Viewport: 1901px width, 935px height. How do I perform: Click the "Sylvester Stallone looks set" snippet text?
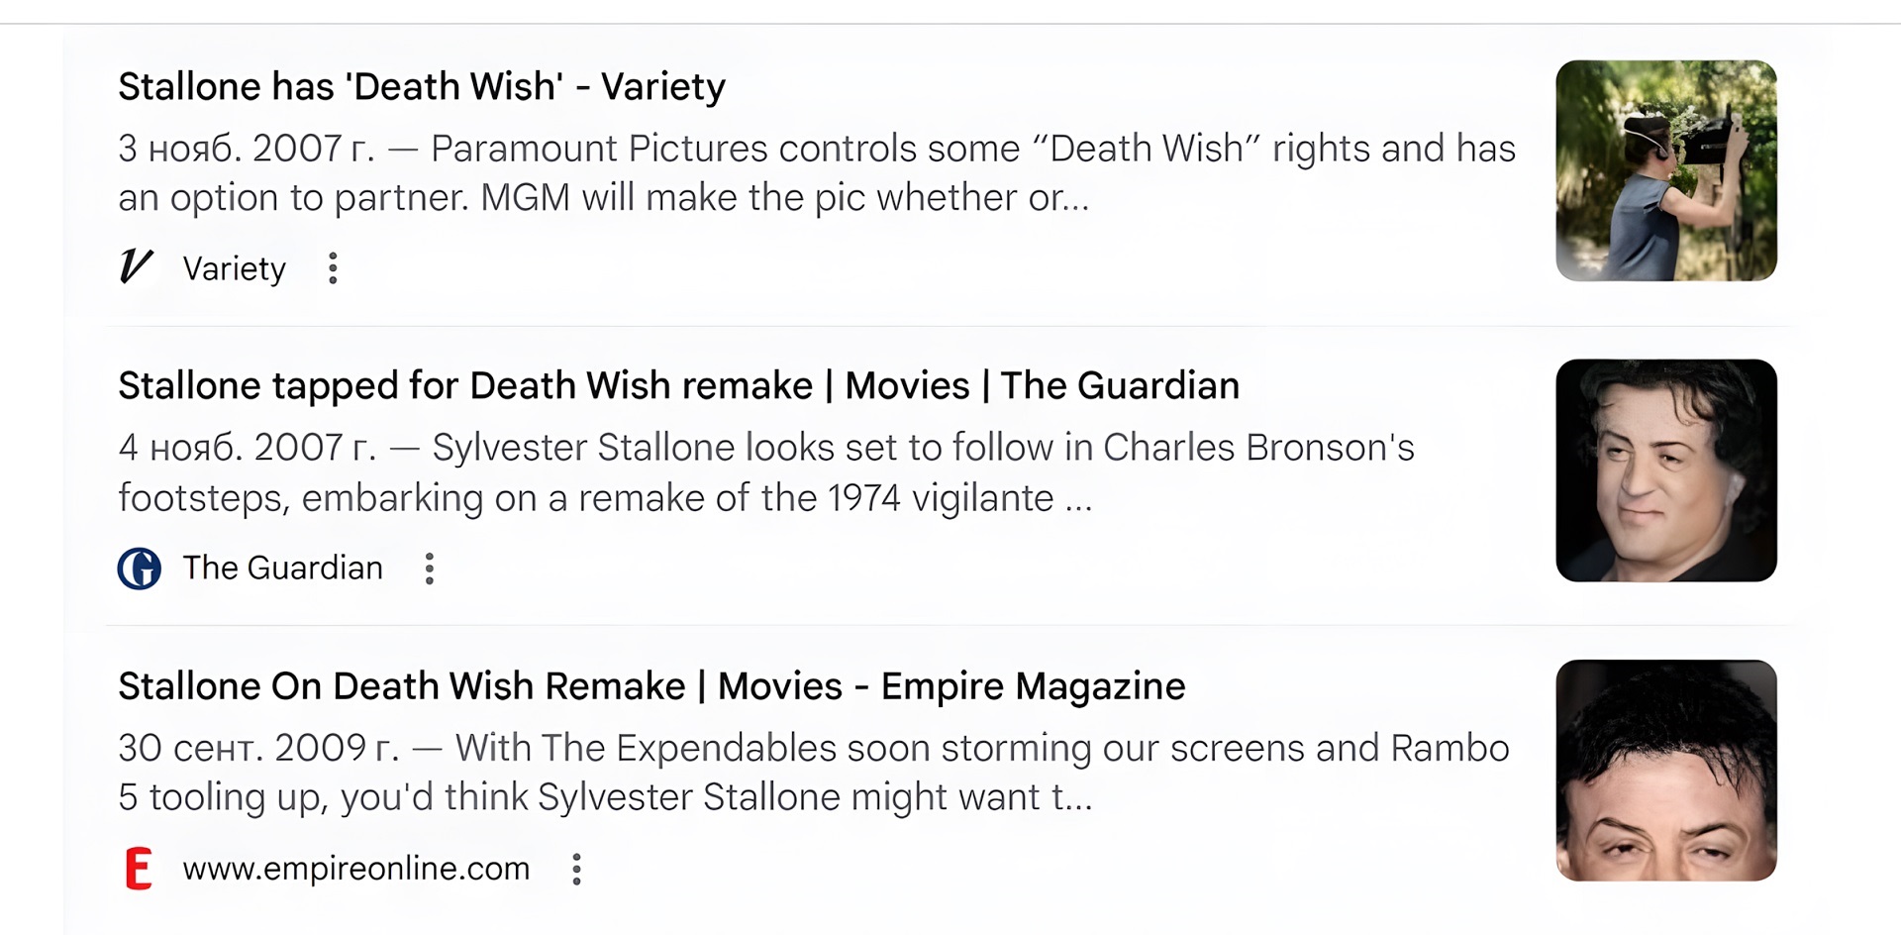point(693,448)
